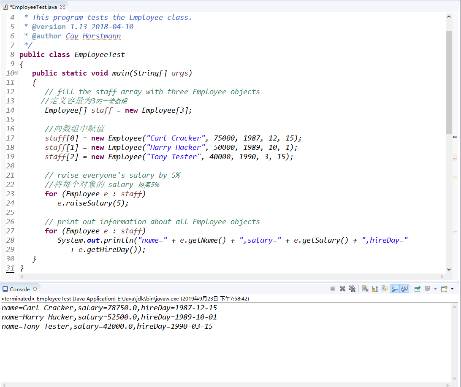Image resolution: width=461 pixels, height=387 pixels.
Task: Click the '@version 1.13 2018-04-10' comment line
Action: [x=83, y=27]
